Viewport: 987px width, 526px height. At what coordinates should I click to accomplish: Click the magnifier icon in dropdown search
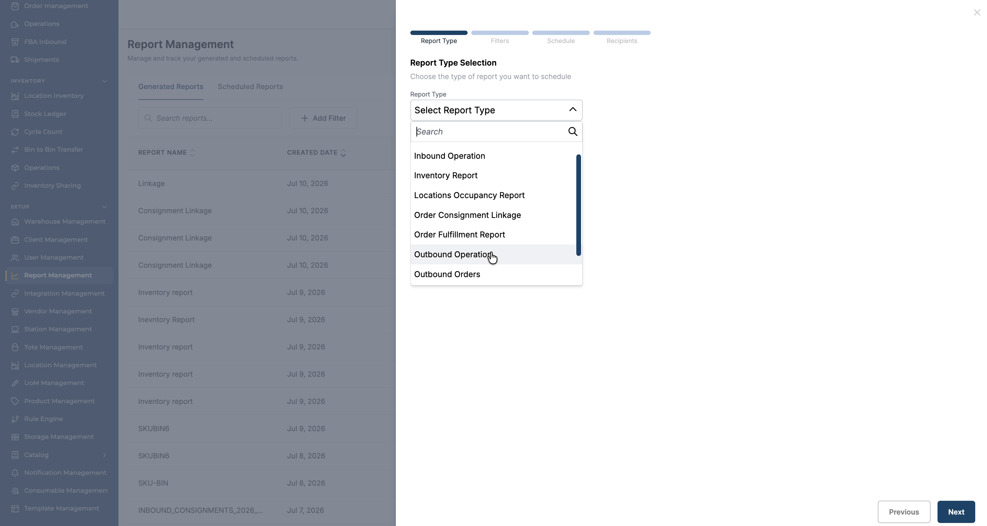click(572, 132)
